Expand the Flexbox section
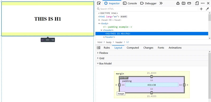The height and width of the screenshot is (102, 211). [x=98, y=53]
